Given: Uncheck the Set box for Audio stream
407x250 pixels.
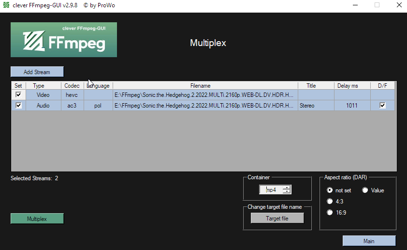Looking at the screenshot, I should [x=18, y=105].
